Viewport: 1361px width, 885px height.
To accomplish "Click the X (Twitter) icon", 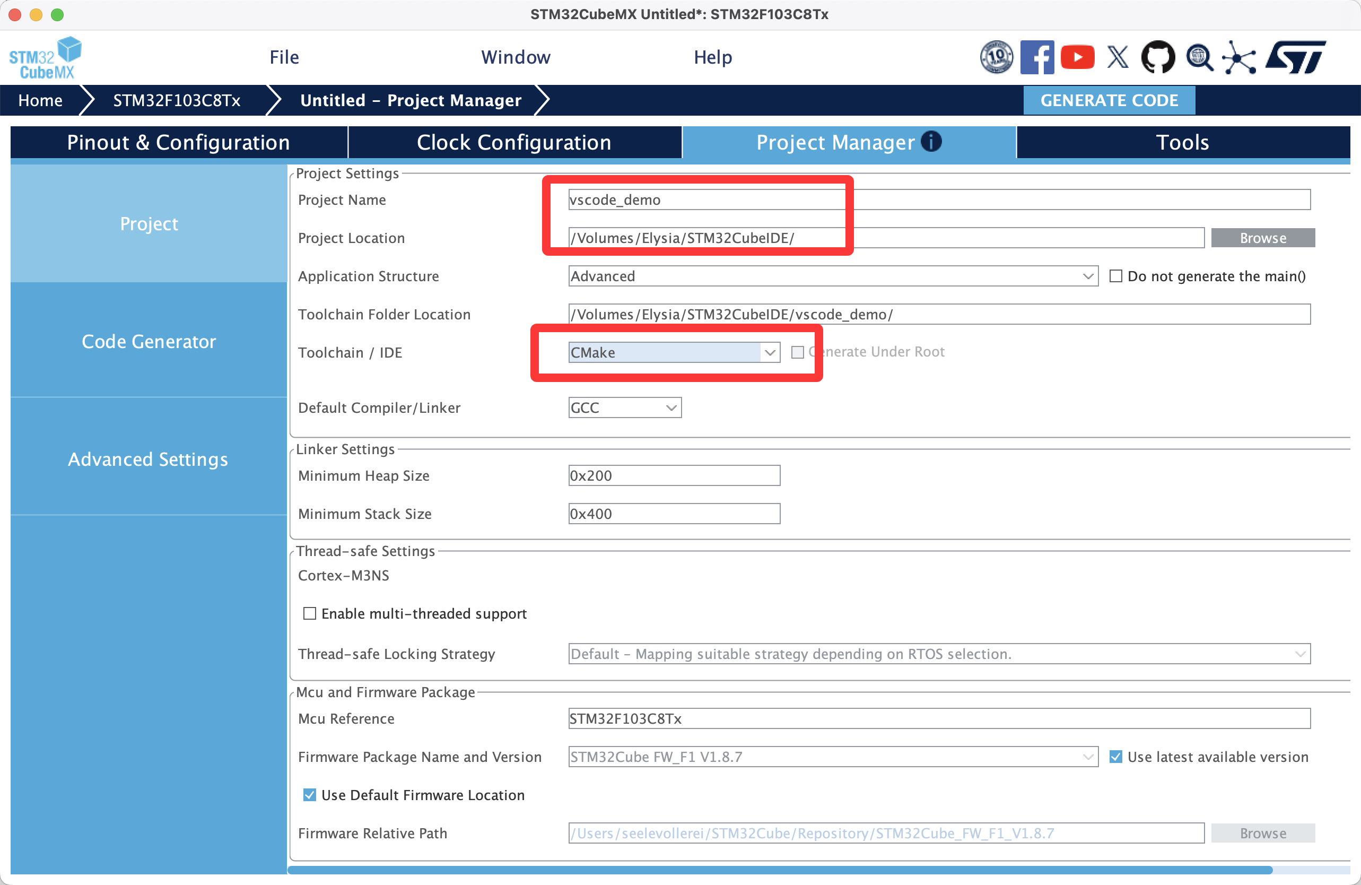I will coord(1118,57).
